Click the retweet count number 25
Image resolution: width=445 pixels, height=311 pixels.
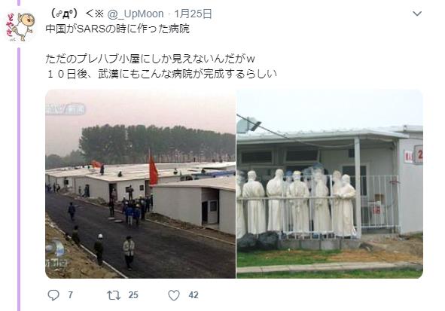click(x=133, y=295)
